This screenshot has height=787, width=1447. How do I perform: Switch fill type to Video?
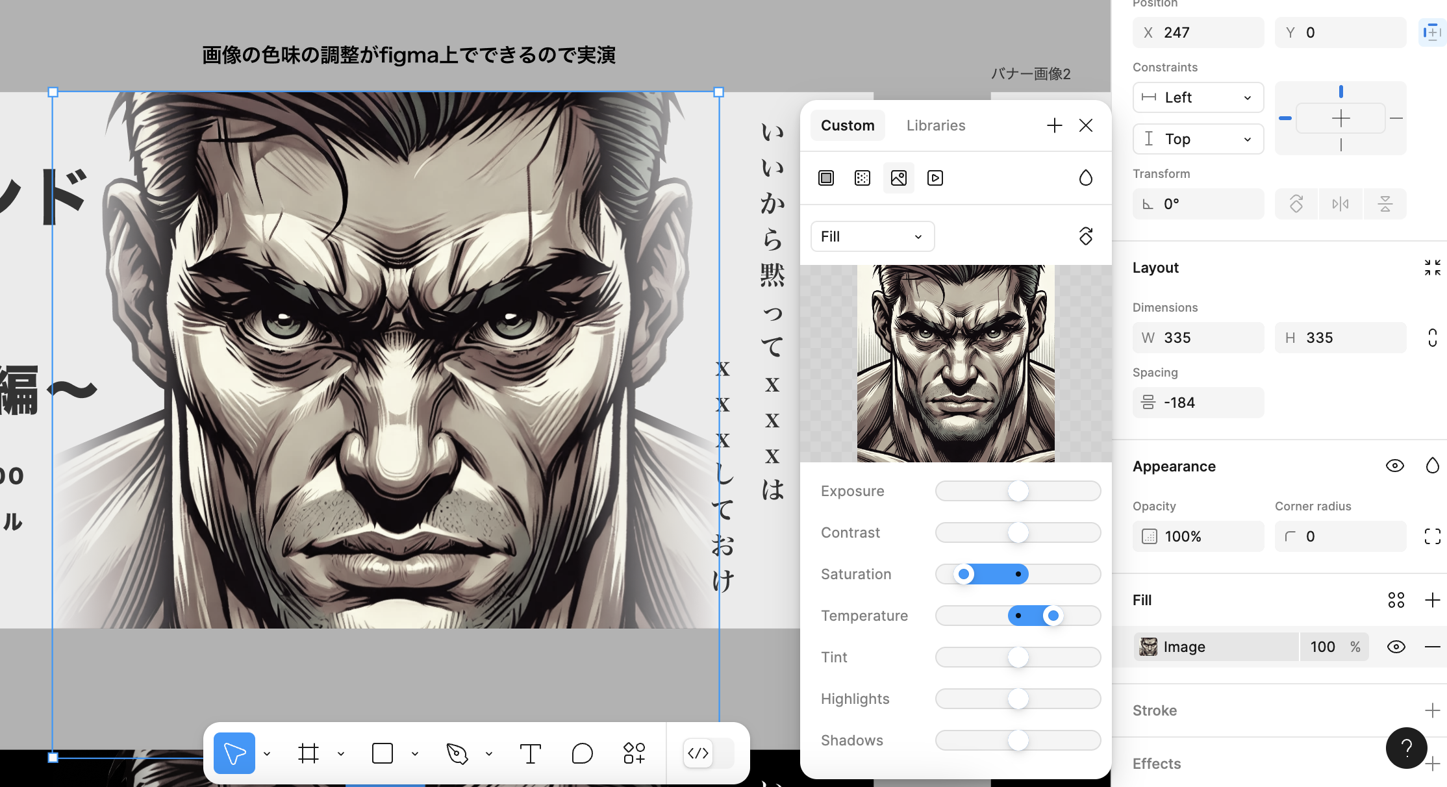[935, 178]
